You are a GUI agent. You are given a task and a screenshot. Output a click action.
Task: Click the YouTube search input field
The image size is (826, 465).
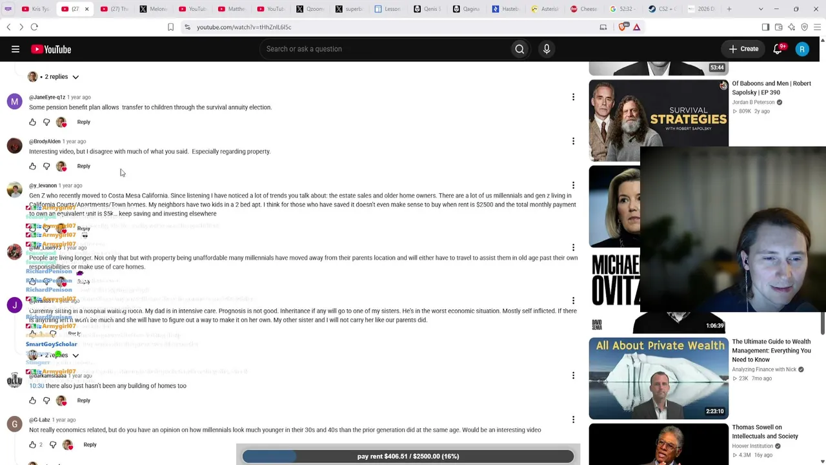tap(384, 49)
